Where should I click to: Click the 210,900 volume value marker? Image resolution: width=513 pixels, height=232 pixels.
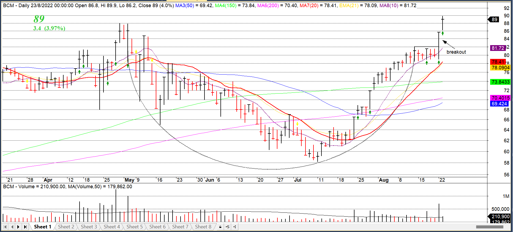coord(500,217)
